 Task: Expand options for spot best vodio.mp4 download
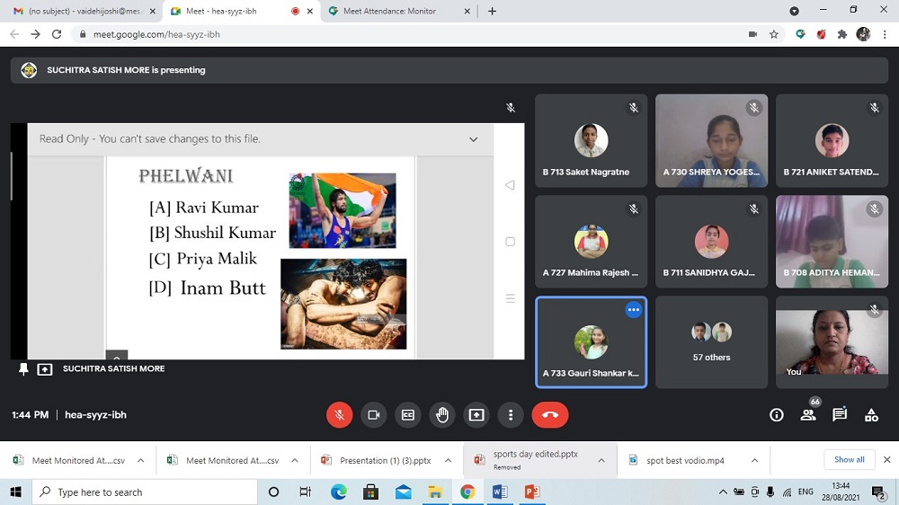pos(754,460)
